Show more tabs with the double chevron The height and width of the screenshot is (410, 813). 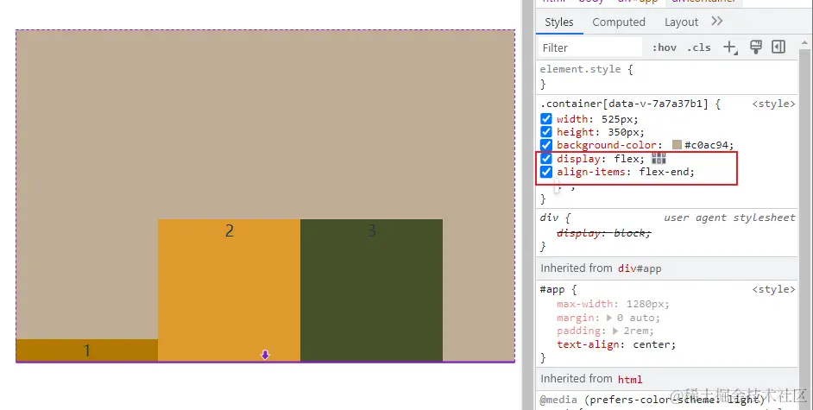pyautogui.click(x=716, y=22)
